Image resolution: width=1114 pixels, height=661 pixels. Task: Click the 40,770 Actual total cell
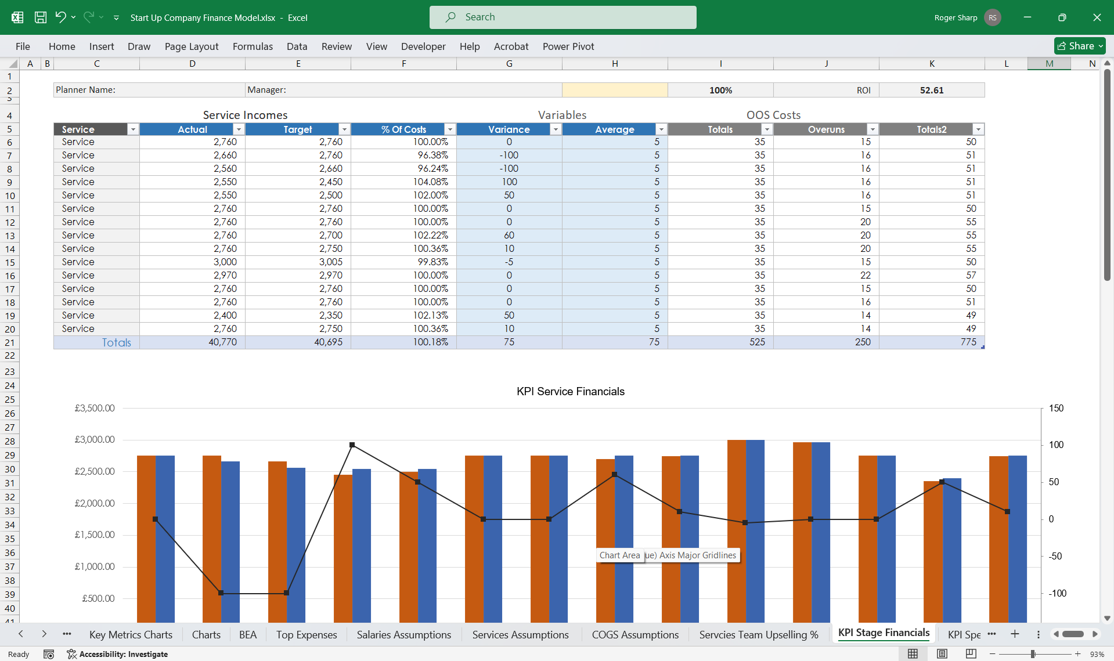(x=192, y=342)
